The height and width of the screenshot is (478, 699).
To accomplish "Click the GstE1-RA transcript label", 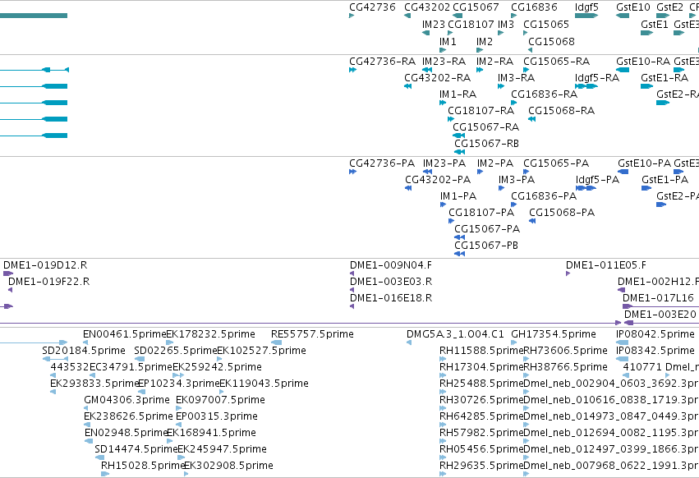I will (x=665, y=78).
